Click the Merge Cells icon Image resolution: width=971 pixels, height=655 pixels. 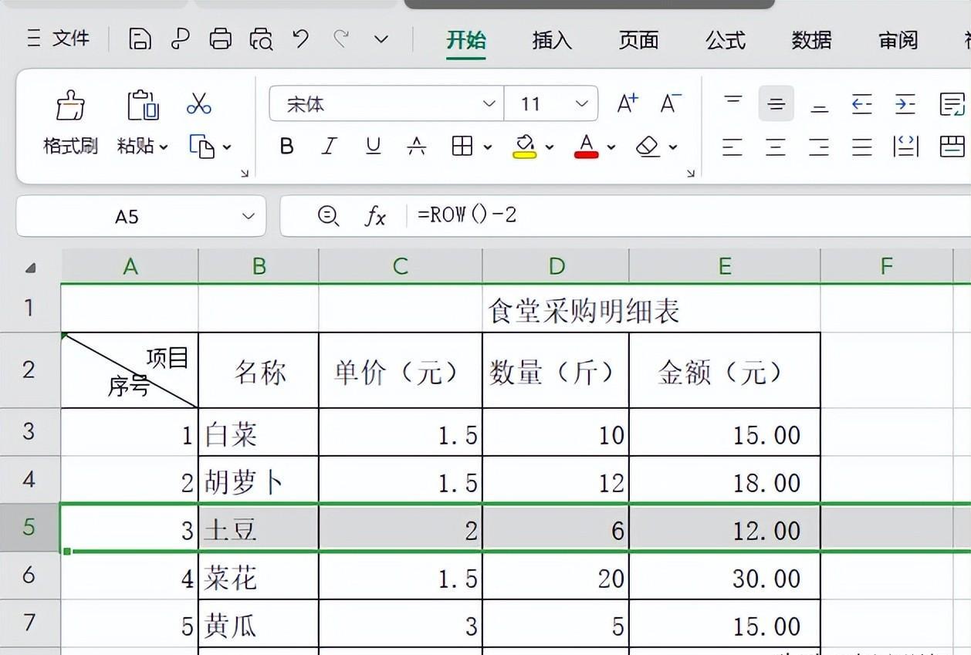click(952, 146)
